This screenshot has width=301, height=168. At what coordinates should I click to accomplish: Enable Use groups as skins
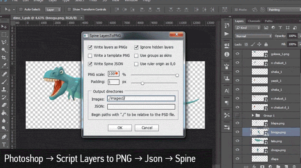point(136,55)
